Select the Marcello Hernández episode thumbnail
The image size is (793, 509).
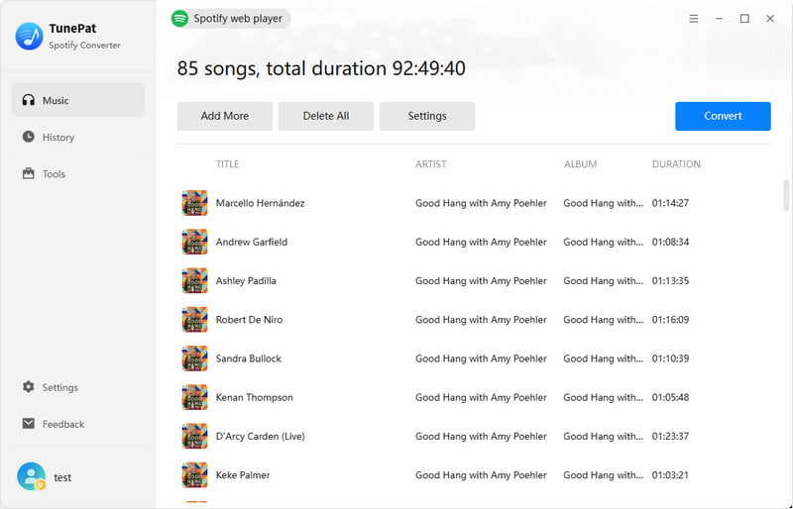point(194,203)
